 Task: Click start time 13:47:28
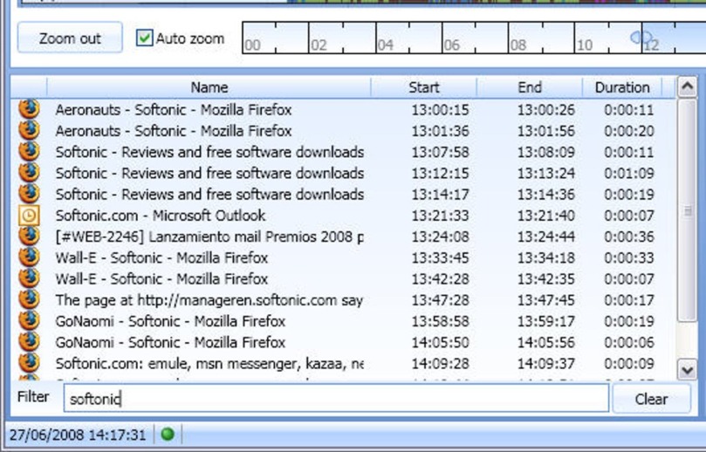click(x=440, y=300)
